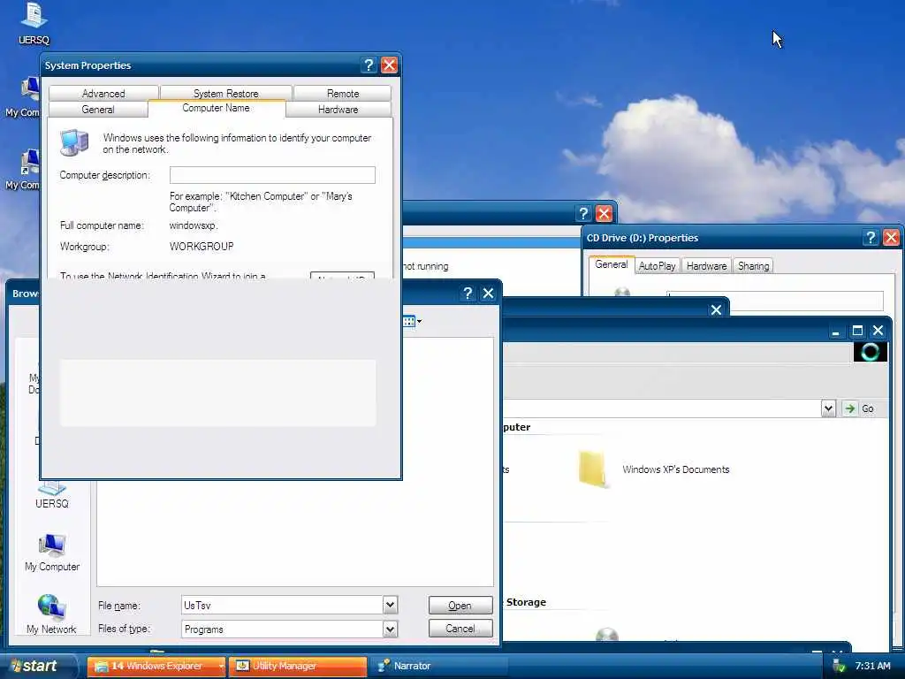Click CD Drive Properties help question mark

[x=871, y=237]
